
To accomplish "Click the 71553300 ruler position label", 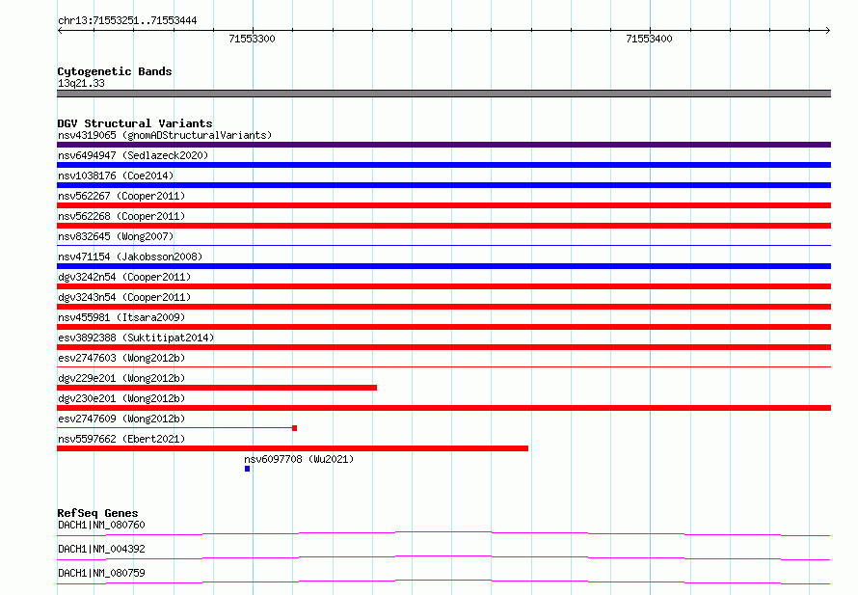I will pyautogui.click(x=253, y=39).
